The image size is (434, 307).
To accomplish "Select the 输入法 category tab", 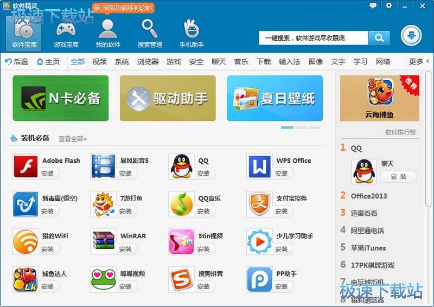I will tap(290, 61).
